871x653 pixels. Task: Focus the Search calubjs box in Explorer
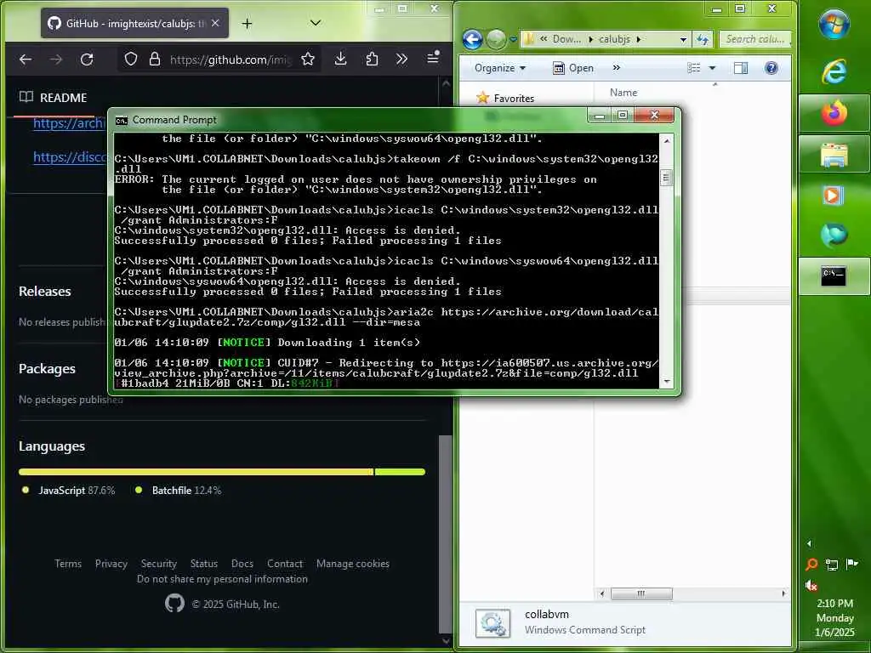754,39
